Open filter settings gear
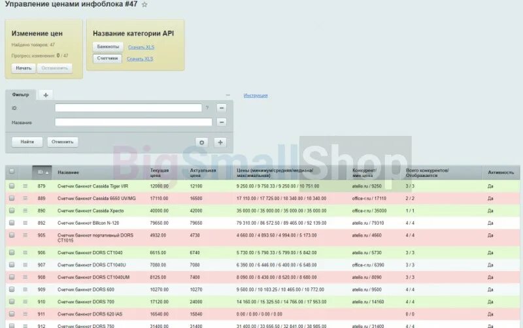The height and width of the screenshot is (328, 523). point(202,142)
